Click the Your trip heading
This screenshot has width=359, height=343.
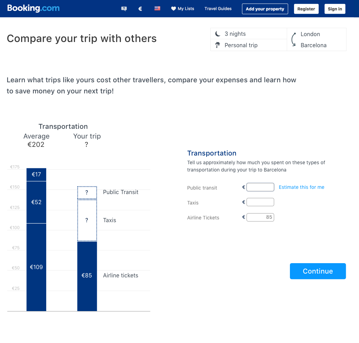click(87, 136)
